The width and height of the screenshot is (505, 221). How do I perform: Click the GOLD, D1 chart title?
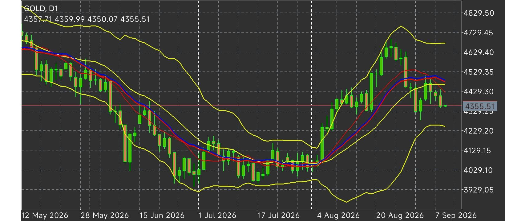(x=41, y=8)
